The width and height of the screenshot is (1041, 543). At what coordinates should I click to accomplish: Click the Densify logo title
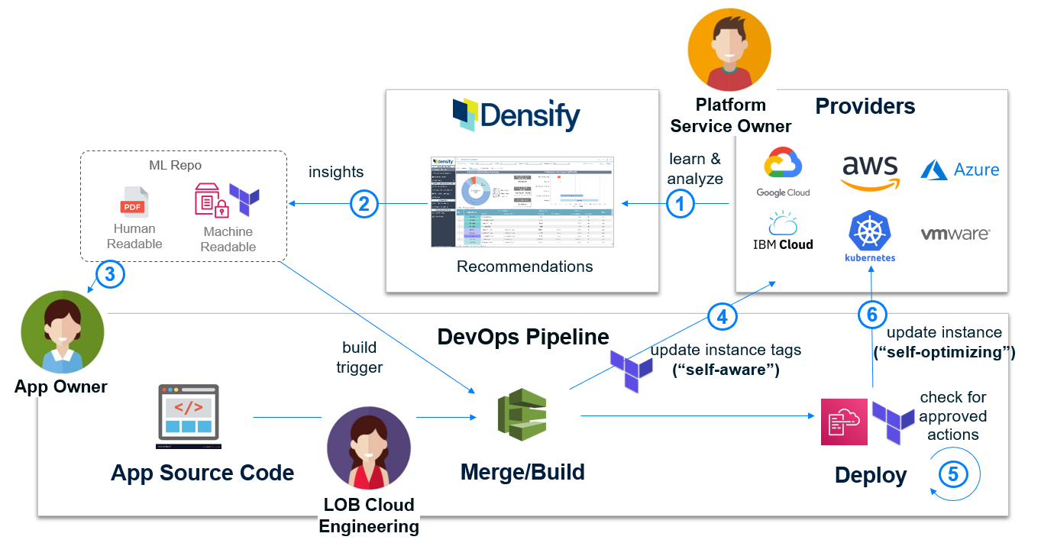point(516,115)
